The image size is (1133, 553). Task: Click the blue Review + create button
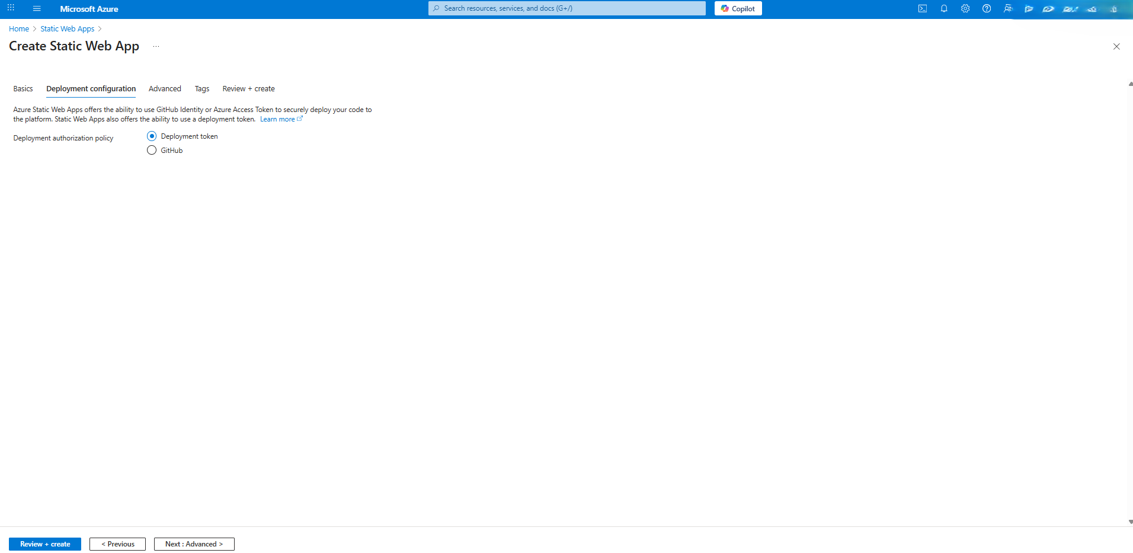(45, 544)
